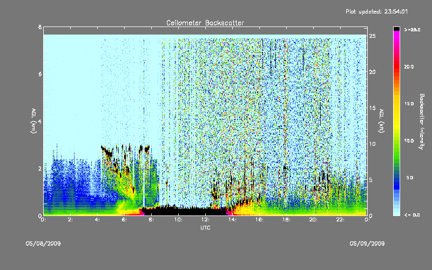Click the red 20.0 level on colorbar
Screen dimensions: 432x270
[x=396, y=66]
